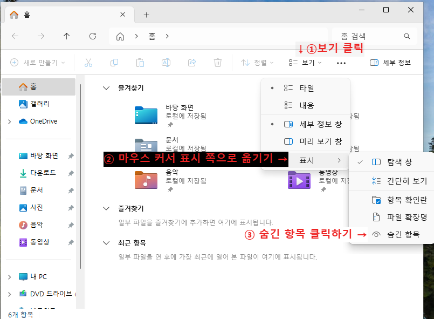Collapse the first 즐겨찾기 section
Image resolution: width=434 pixels, height=319 pixels.
tap(106, 88)
